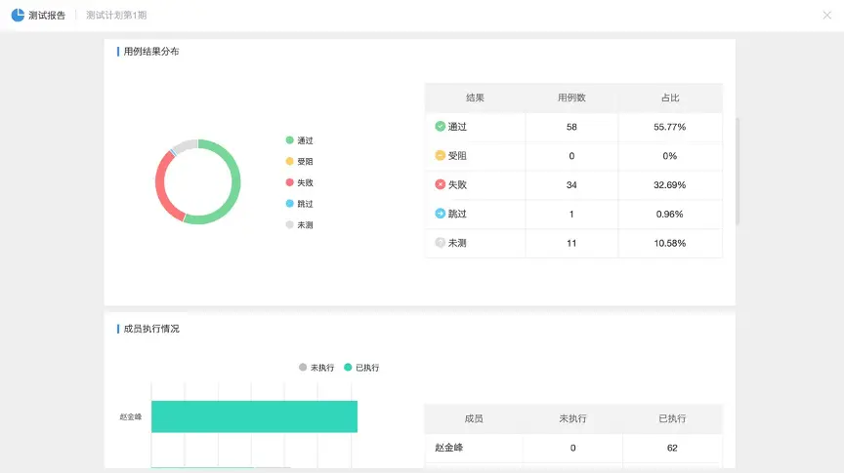Click the 用例数 column header
Viewport: 844px width, 473px height.
click(571, 98)
